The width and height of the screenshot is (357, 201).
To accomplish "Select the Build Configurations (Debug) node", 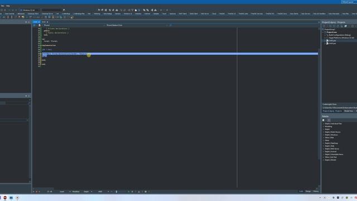I will (340, 35).
